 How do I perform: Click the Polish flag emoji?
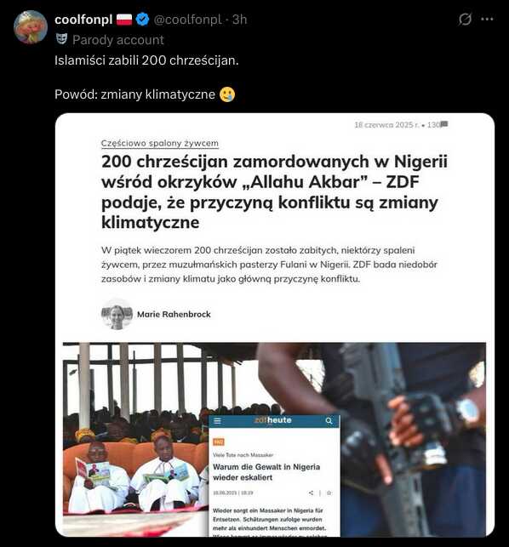point(124,20)
